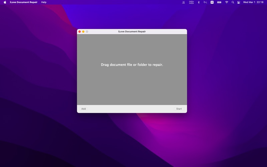267x167 pixels.
Task: Click the iLove Document Repair window title
Action: (132, 31)
